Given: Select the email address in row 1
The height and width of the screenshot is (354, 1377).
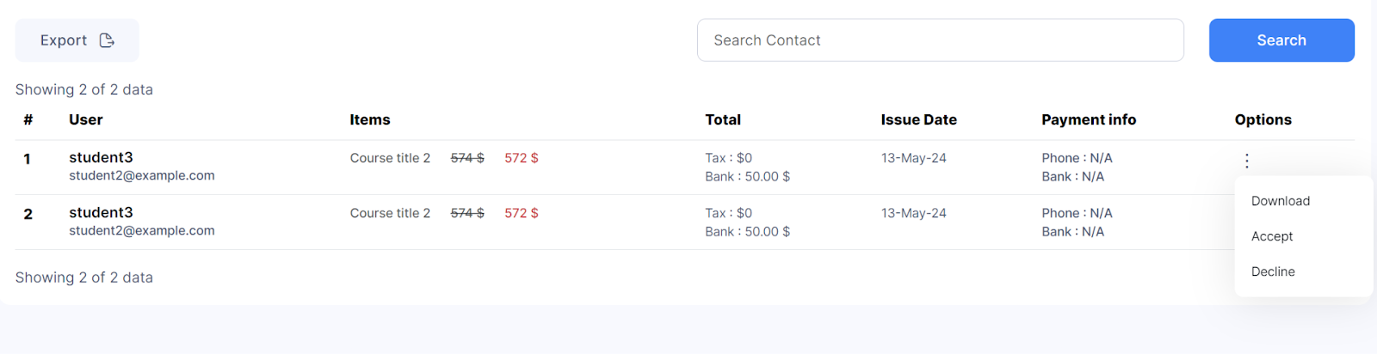Looking at the screenshot, I should tap(142, 175).
